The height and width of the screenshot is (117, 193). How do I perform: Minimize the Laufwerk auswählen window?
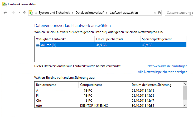coord(191,4)
